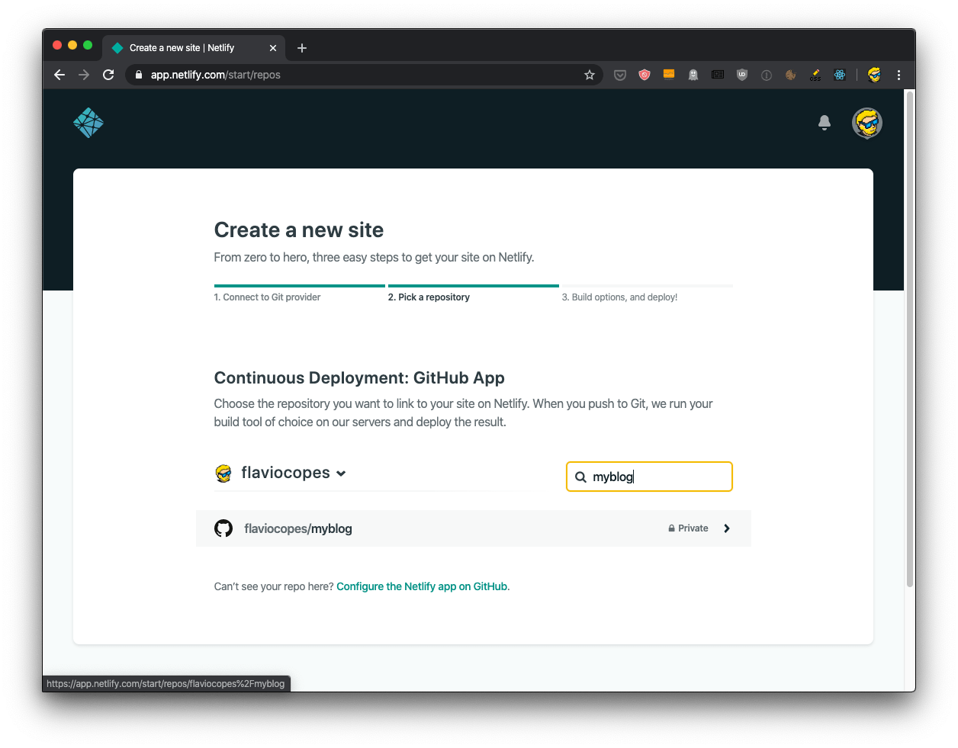Reload the current page
Screen dimensions: 958x748
(108, 75)
